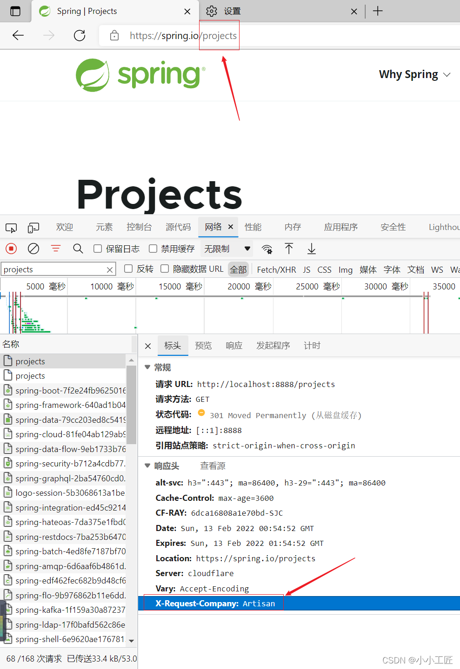The image size is (460, 669).
Task: Click the projects filter text field
Action: coord(53,269)
